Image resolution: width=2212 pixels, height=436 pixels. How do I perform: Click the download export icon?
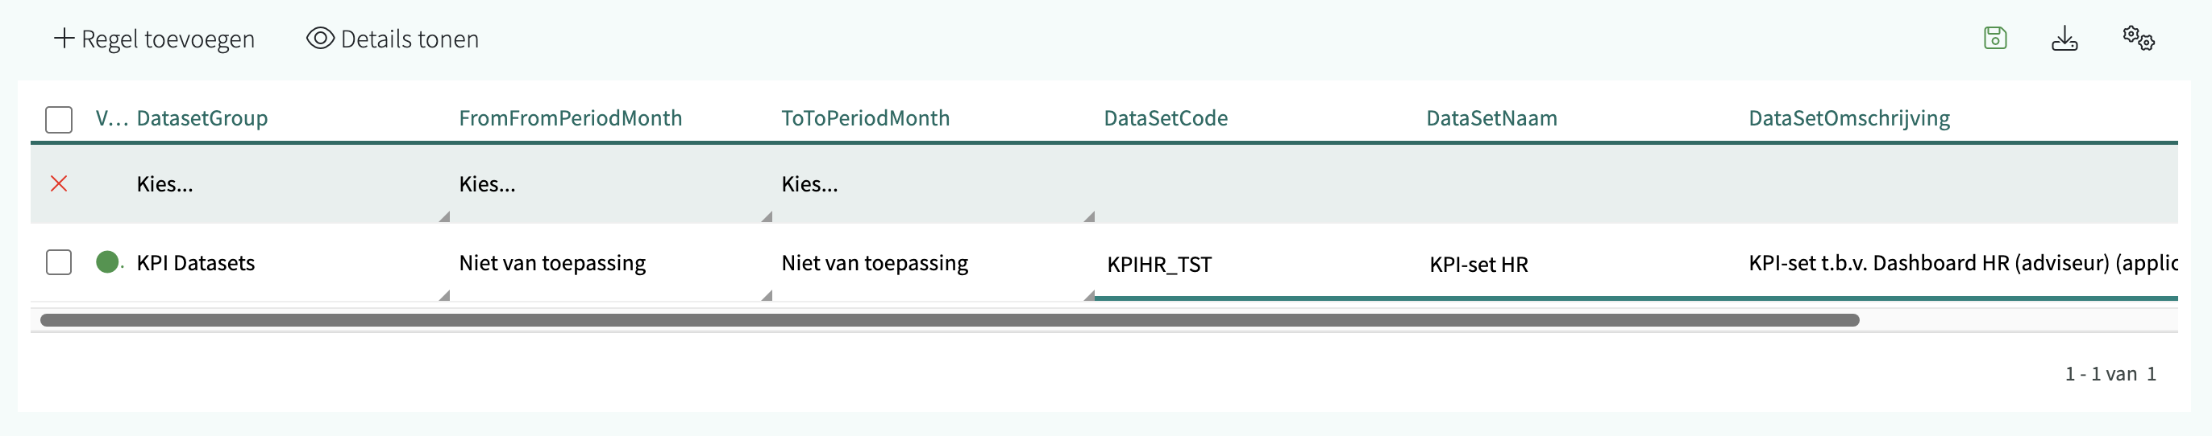point(2064,39)
